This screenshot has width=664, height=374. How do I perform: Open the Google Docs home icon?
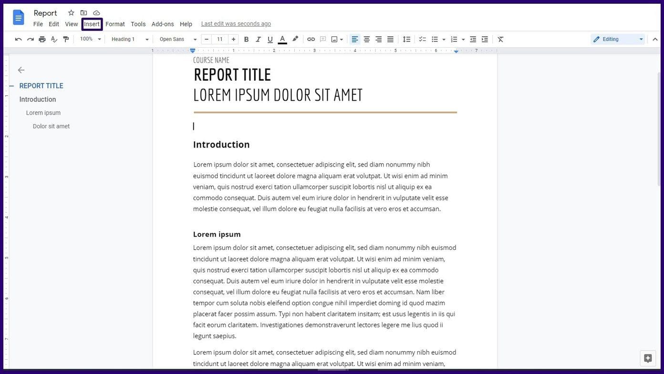[x=18, y=18]
